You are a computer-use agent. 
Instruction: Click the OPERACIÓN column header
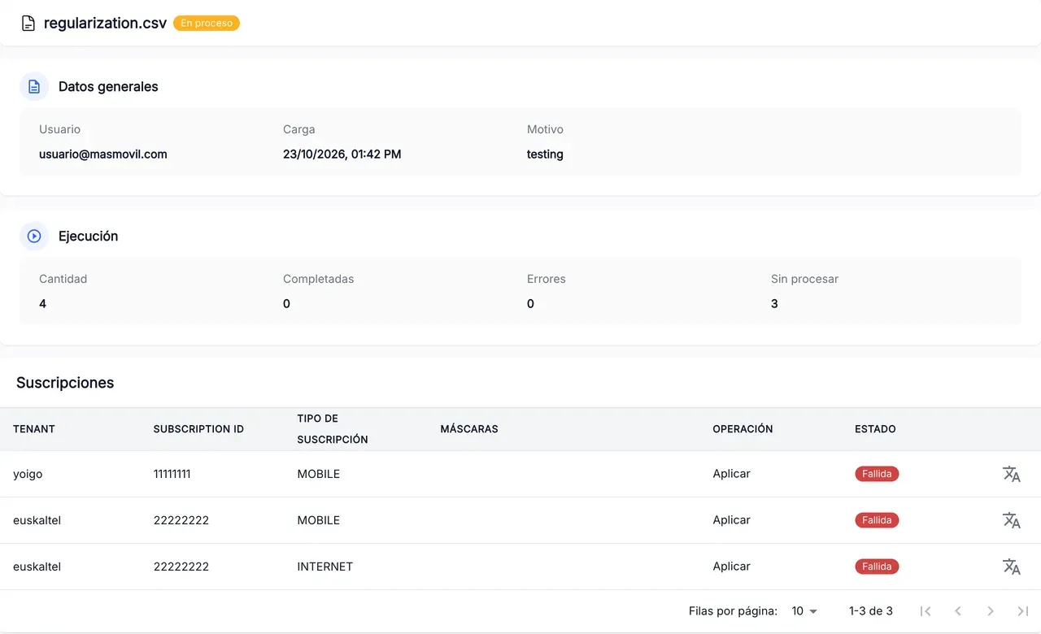pos(743,429)
